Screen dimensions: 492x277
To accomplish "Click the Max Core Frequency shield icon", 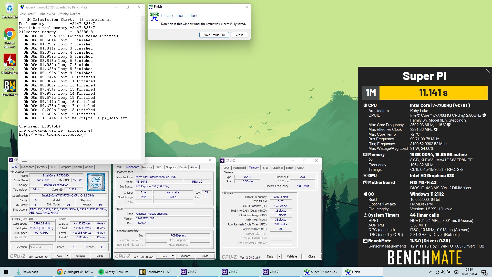I will click(449, 125).
